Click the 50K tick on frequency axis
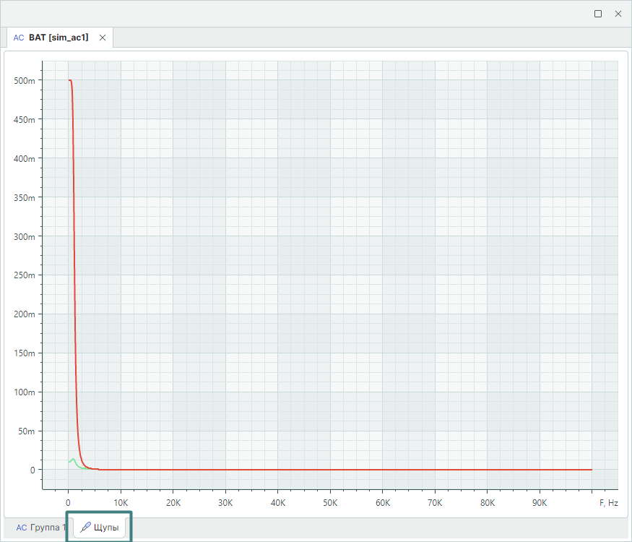The image size is (632, 542). pos(330,502)
